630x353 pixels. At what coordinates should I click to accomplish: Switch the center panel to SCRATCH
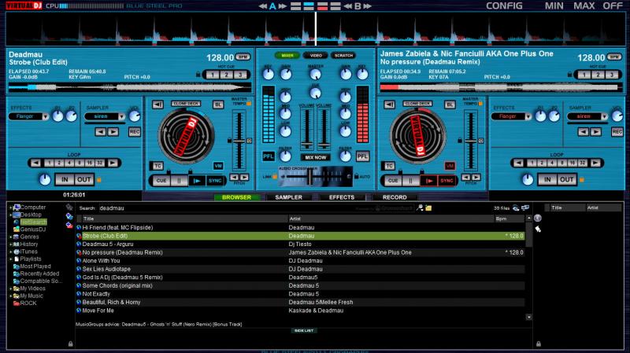tap(343, 55)
